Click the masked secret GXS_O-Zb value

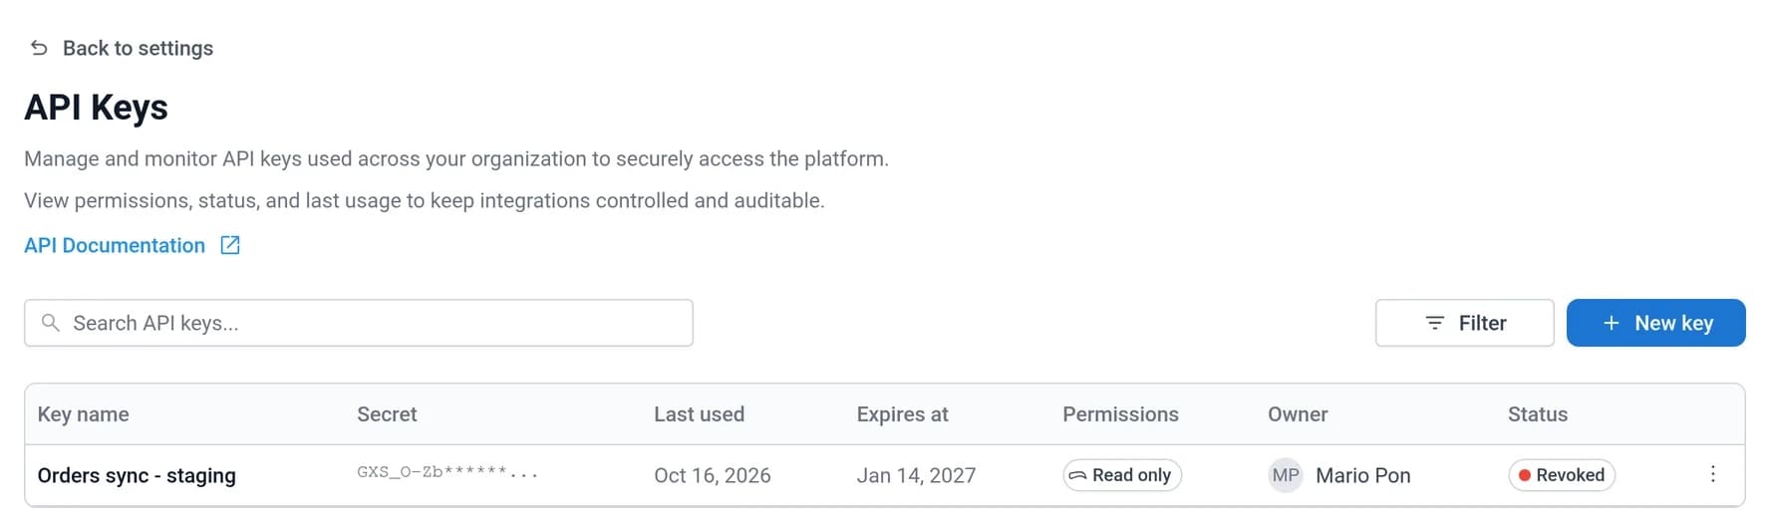tap(447, 472)
